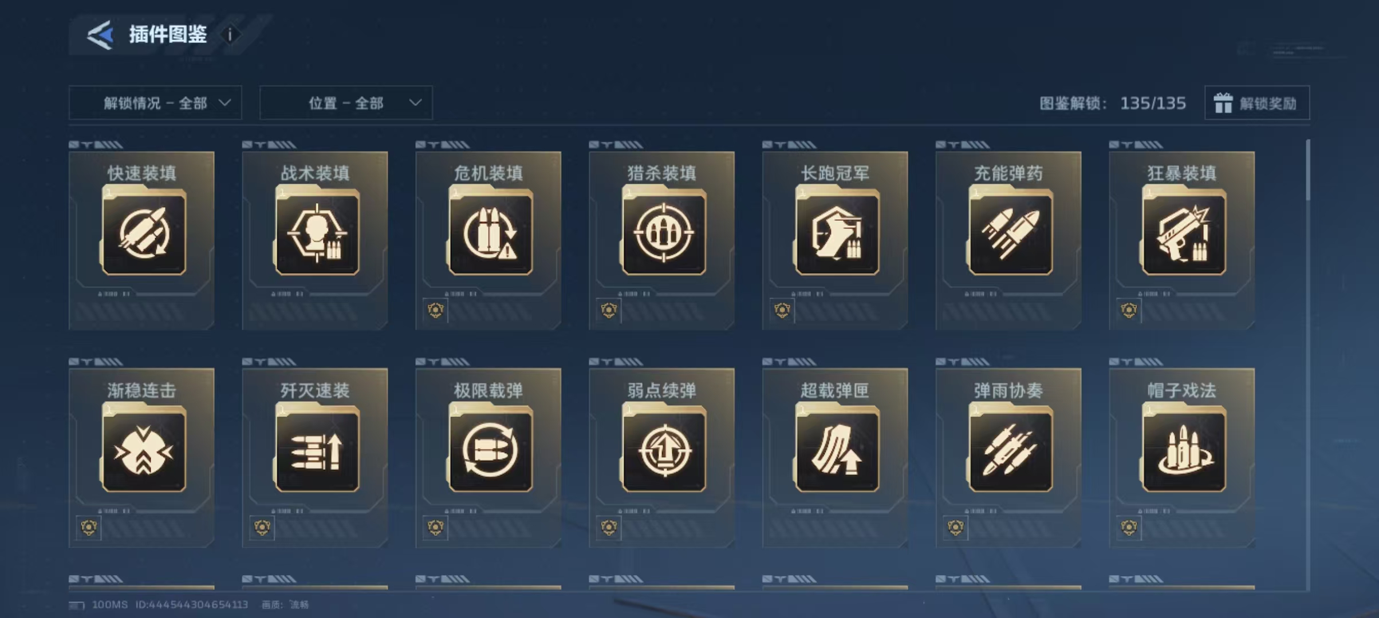Open the 危机装填 plugin icon
Viewport: 1379px width, 618px height.
point(491,233)
